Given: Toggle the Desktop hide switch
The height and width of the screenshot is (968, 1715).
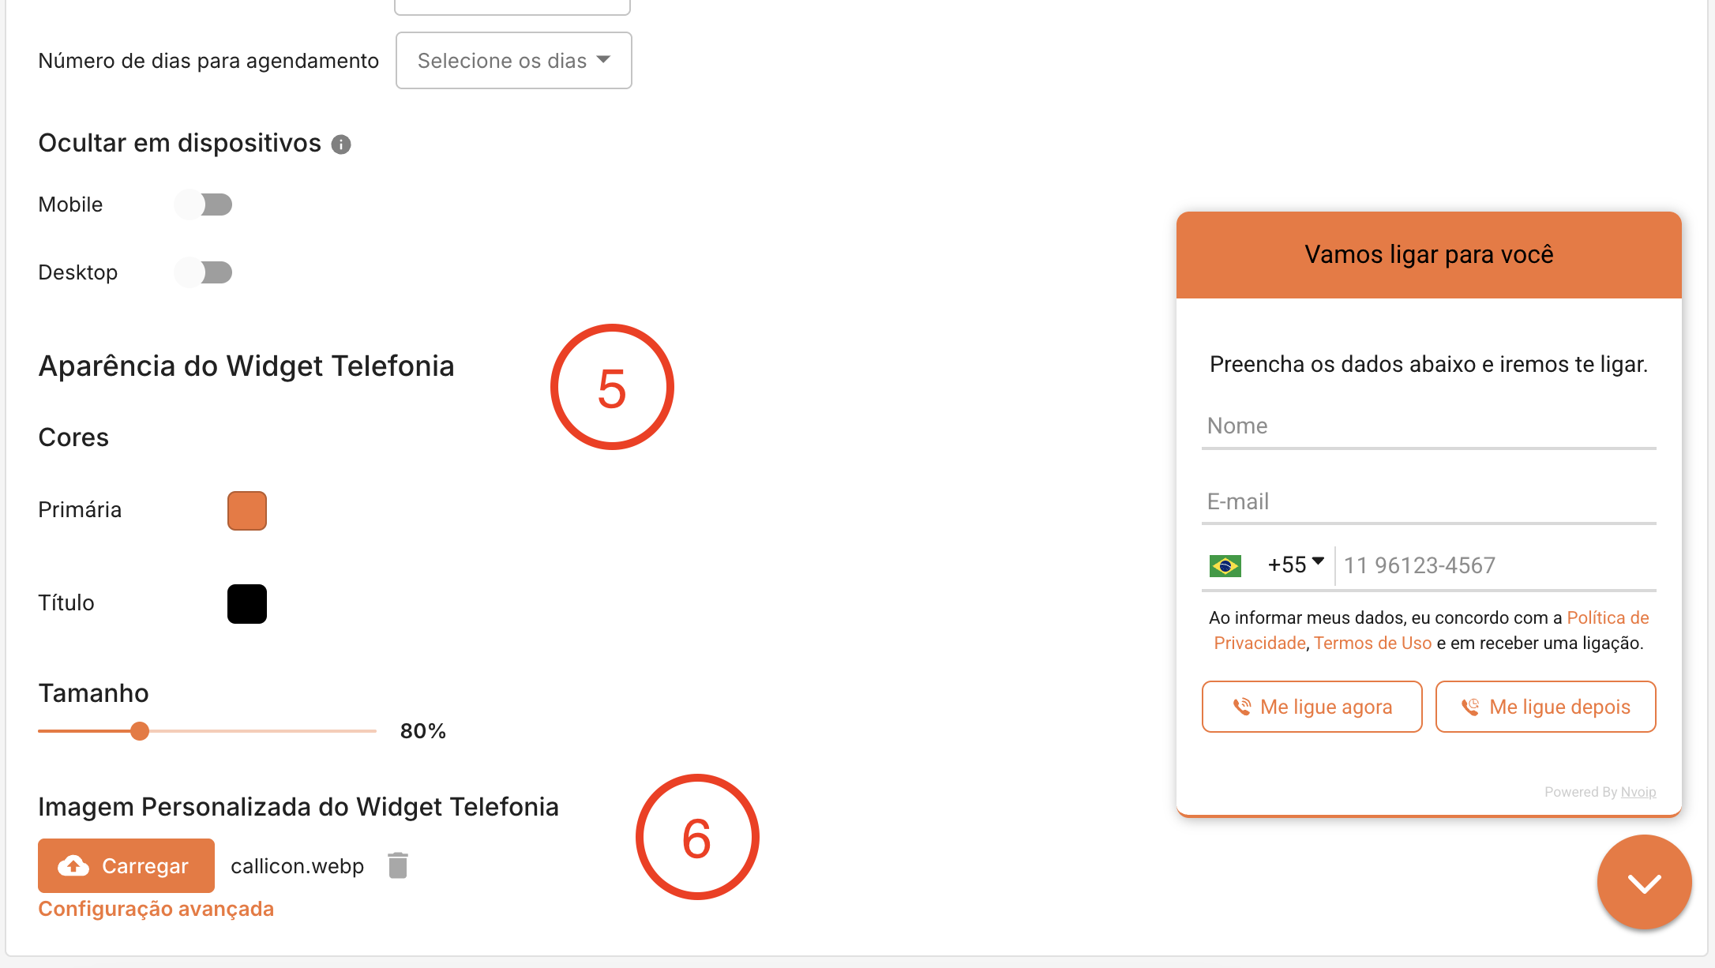Looking at the screenshot, I should point(204,272).
